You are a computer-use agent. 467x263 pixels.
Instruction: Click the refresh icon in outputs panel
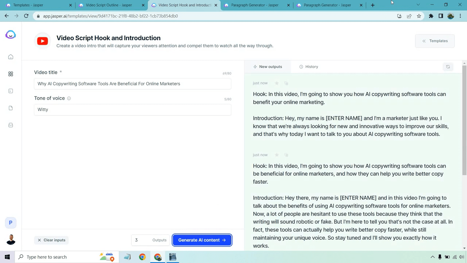click(x=448, y=67)
